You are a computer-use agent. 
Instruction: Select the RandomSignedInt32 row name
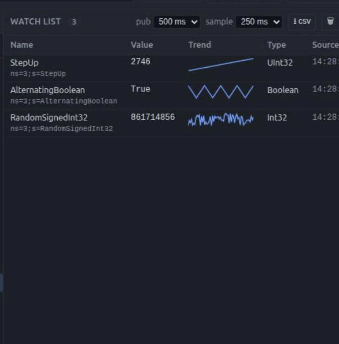point(49,118)
